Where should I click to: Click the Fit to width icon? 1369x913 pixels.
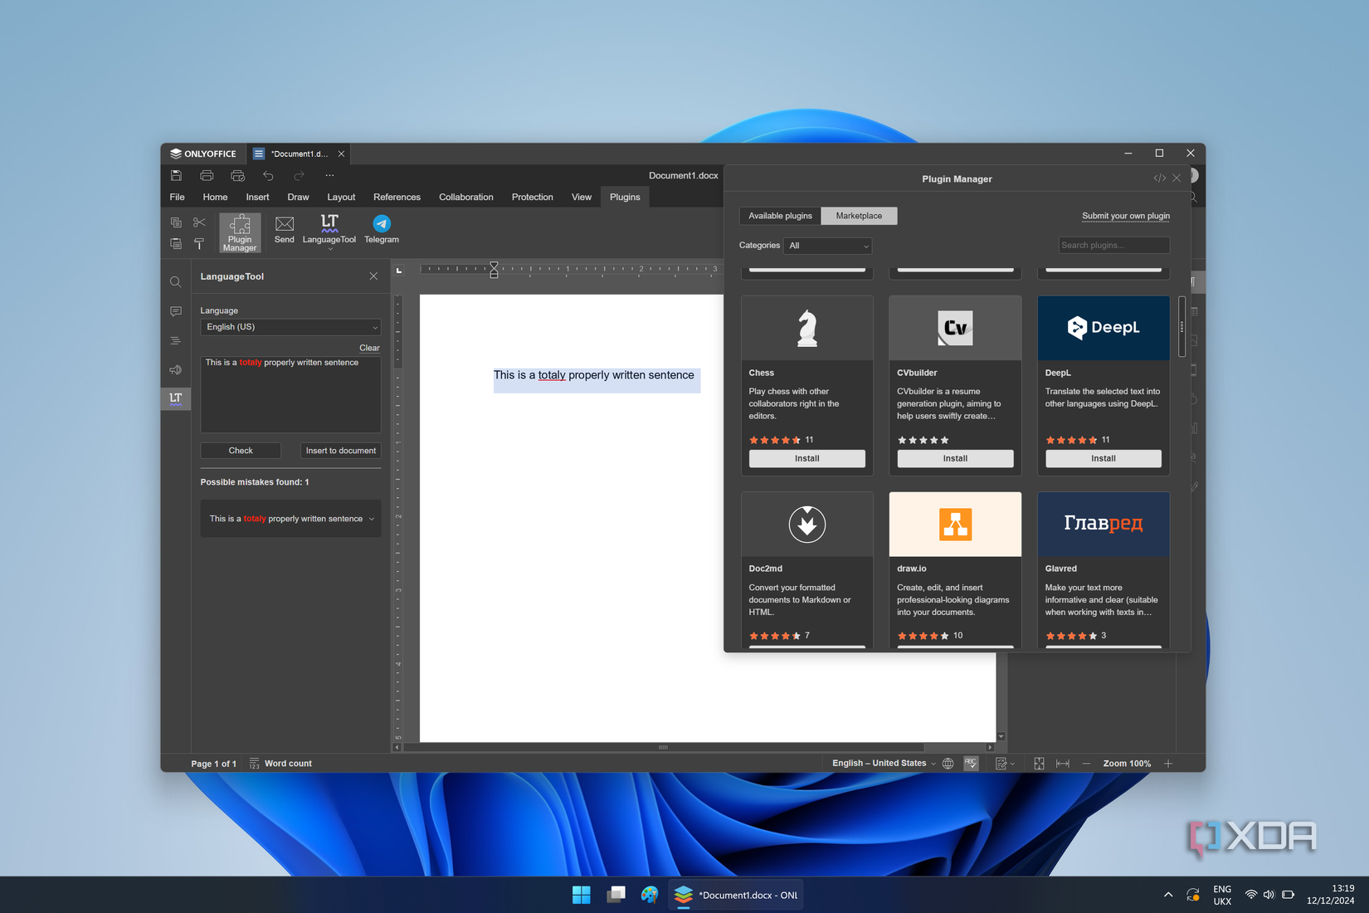[1063, 764]
